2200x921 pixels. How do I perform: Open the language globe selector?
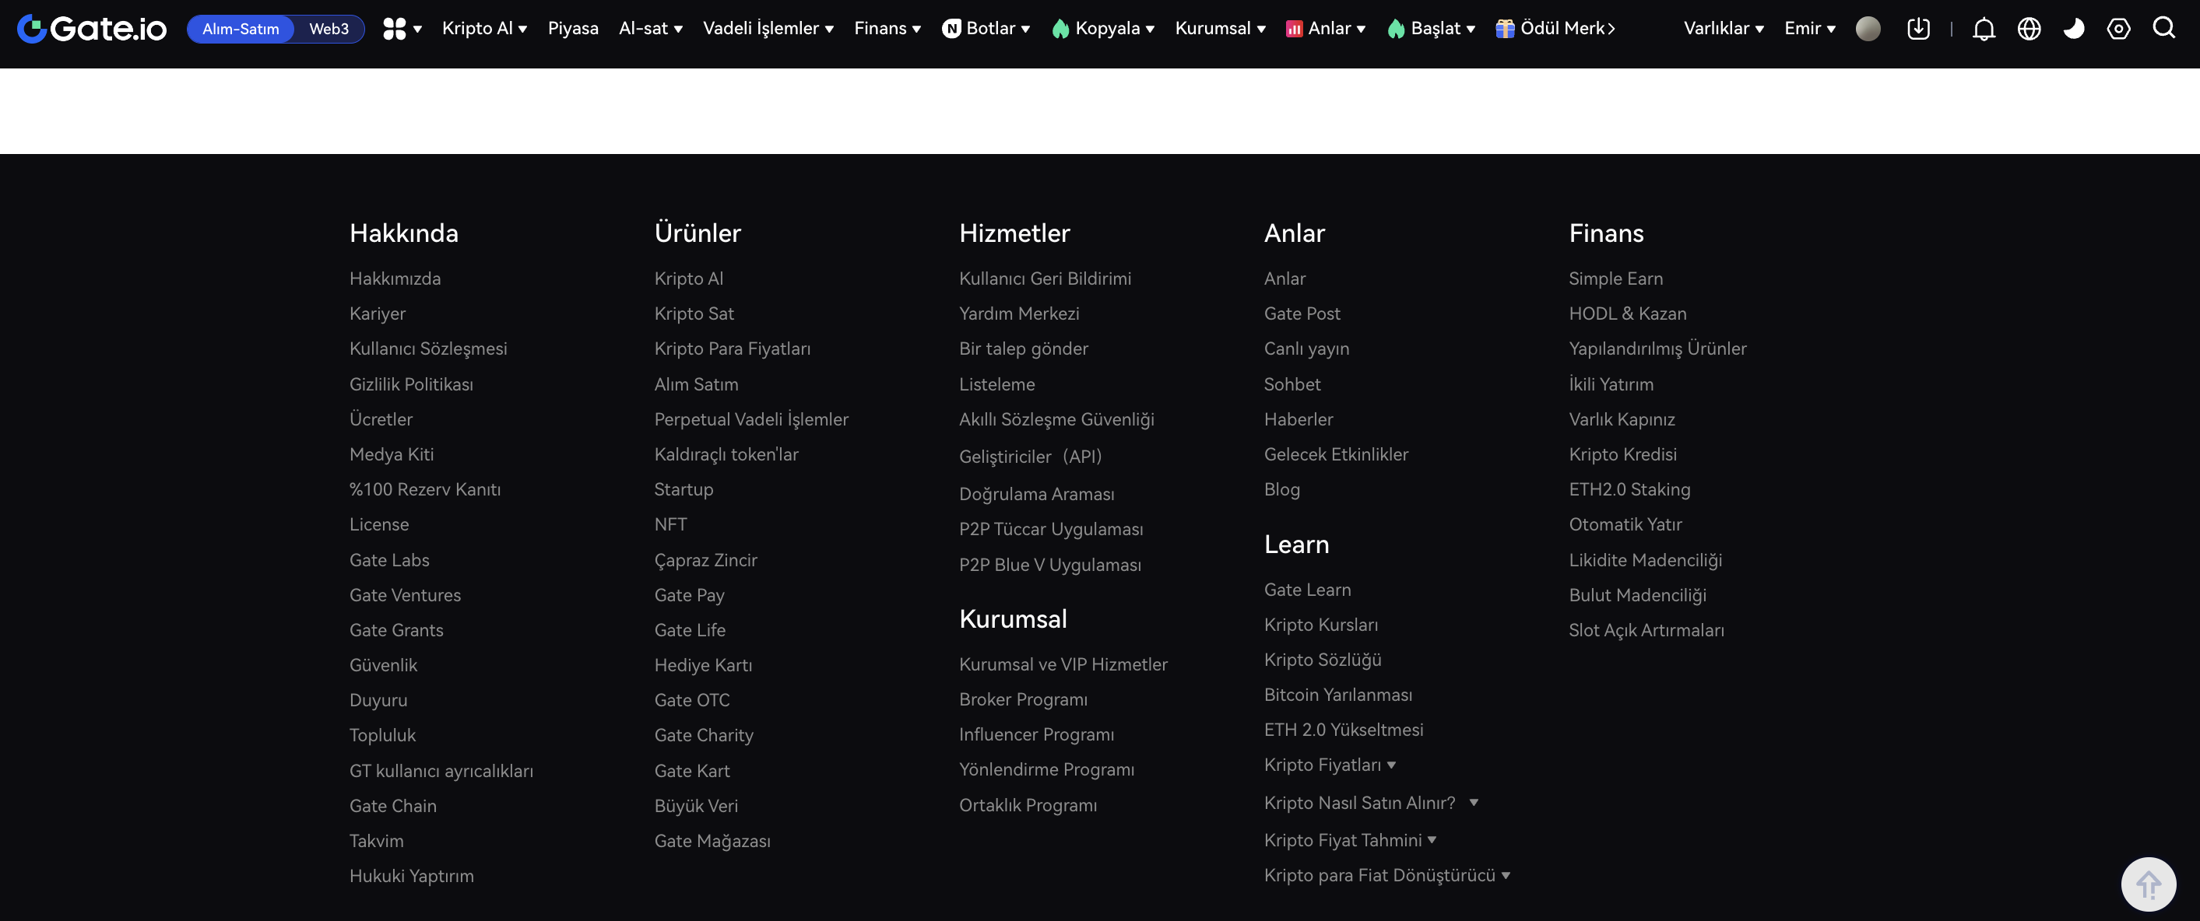coord(2028,28)
